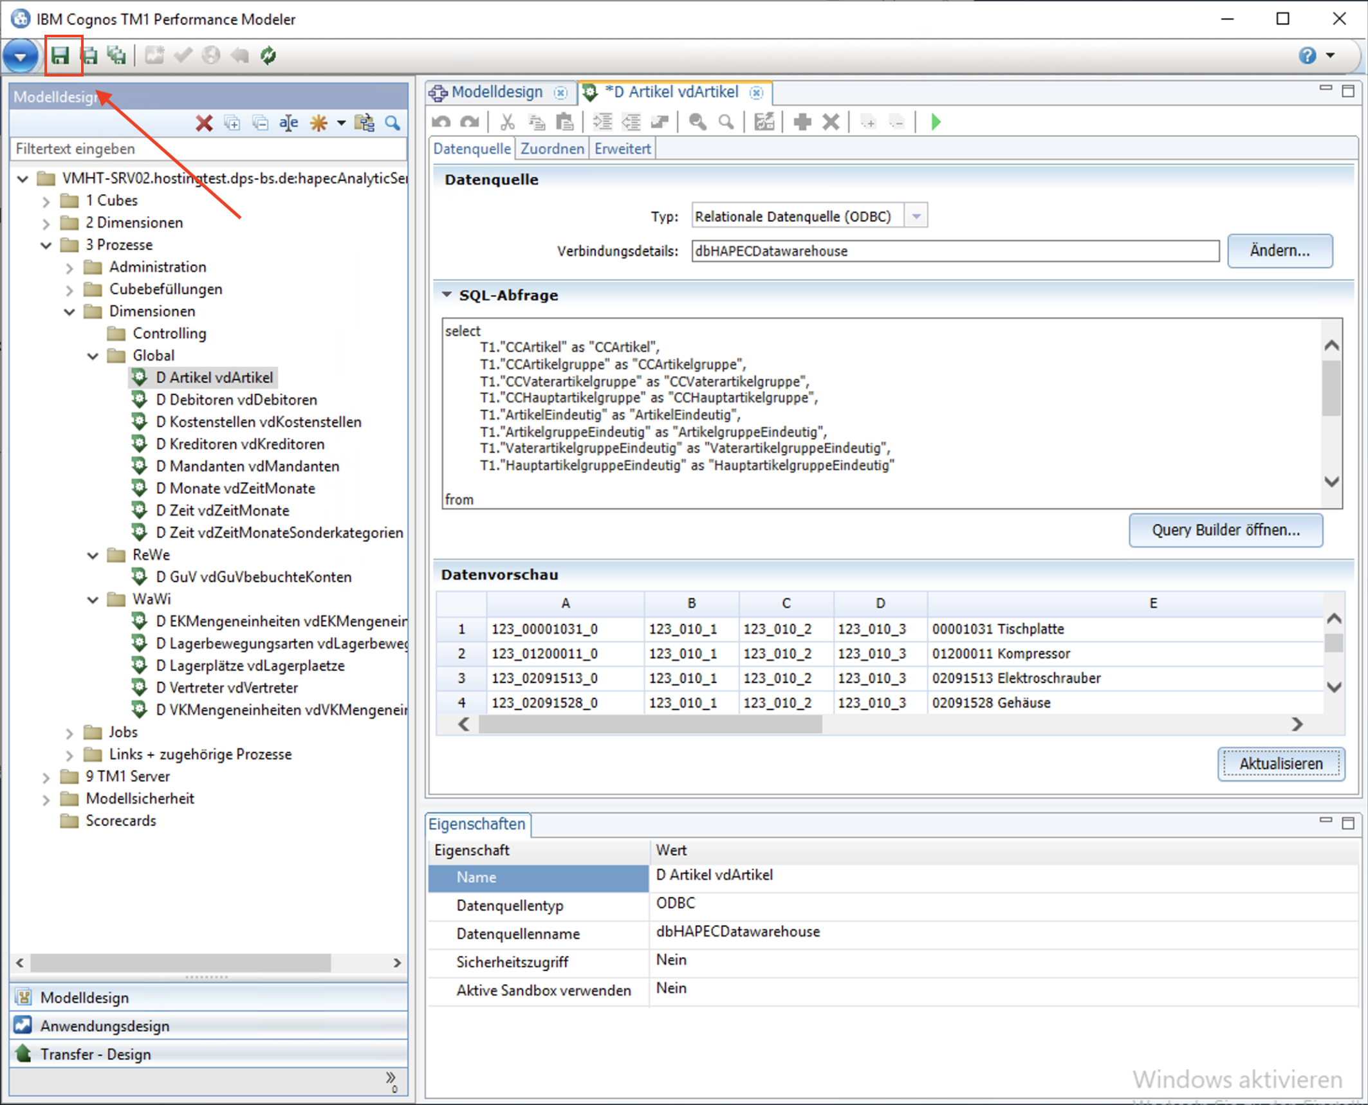Click the Aktualisieren button
Viewport: 1368px width, 1105px height.
[x=1280, y=763]
